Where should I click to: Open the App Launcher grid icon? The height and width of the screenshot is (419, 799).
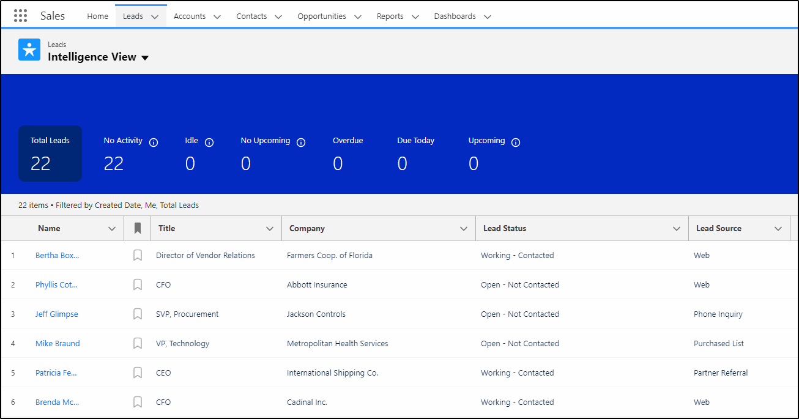[x=20, y=16]
